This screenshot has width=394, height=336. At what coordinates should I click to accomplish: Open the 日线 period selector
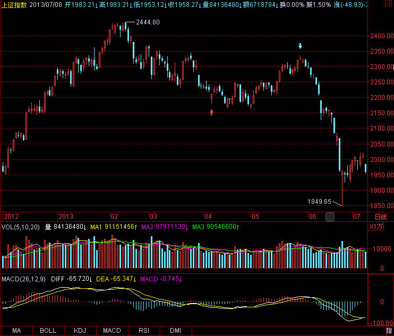381,217
